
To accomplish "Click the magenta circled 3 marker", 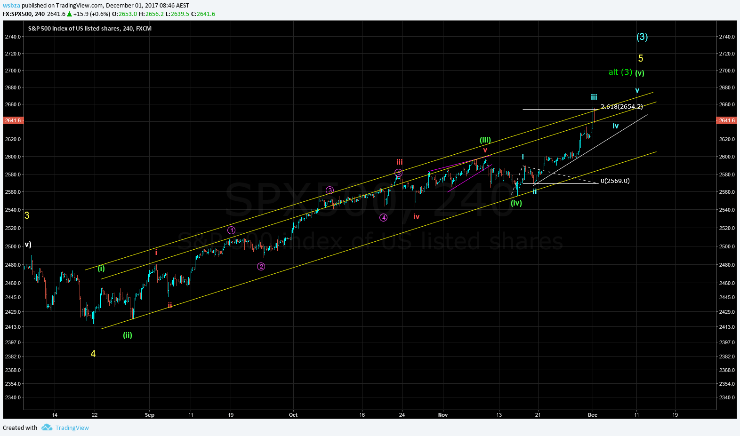I will pos(330,190).
